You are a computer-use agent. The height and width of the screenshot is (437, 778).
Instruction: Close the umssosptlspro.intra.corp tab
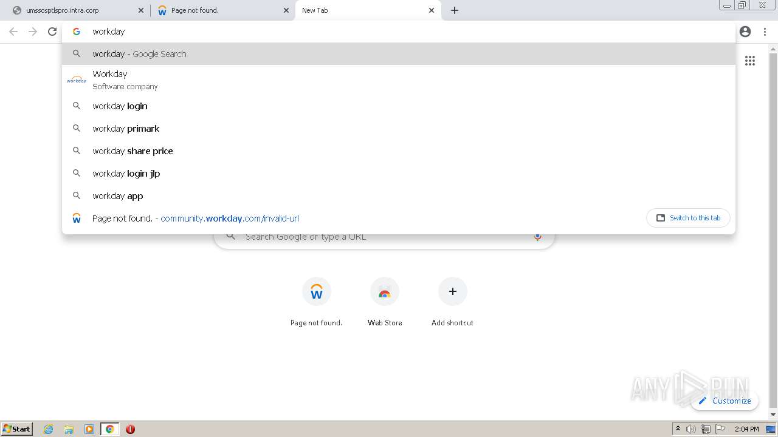point(141,10)
